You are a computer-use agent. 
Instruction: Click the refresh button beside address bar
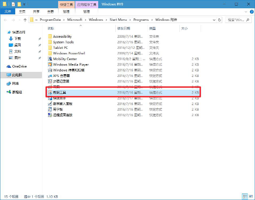(x=219, y=20)
